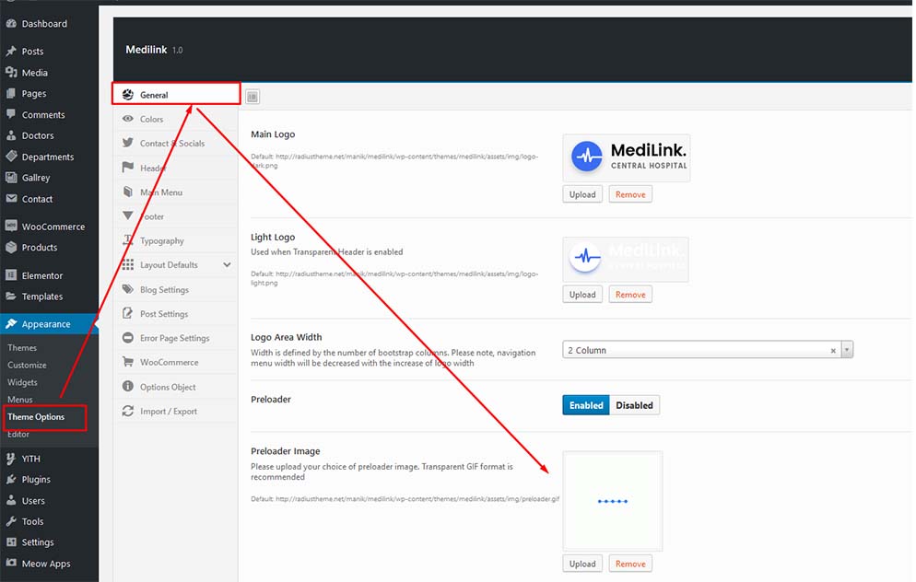Click the Light Logo preview thumbnail
916x582 pixels.
tap(627, 259)
